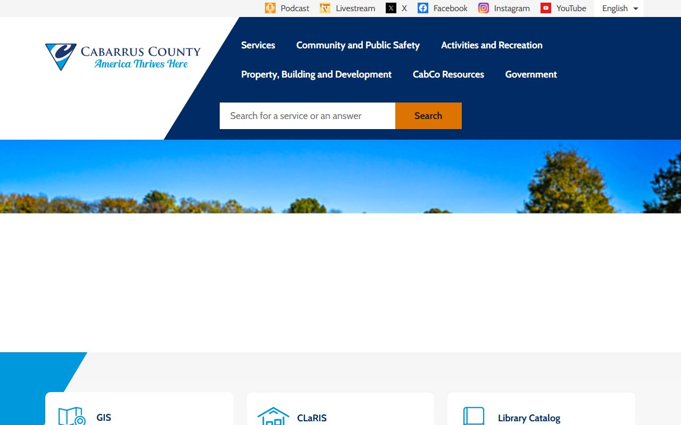Viewport: 681px width, 425px height.
Task: Click the Cabarrus County logo
Action: pyautogui.click(x=123, y=57)
